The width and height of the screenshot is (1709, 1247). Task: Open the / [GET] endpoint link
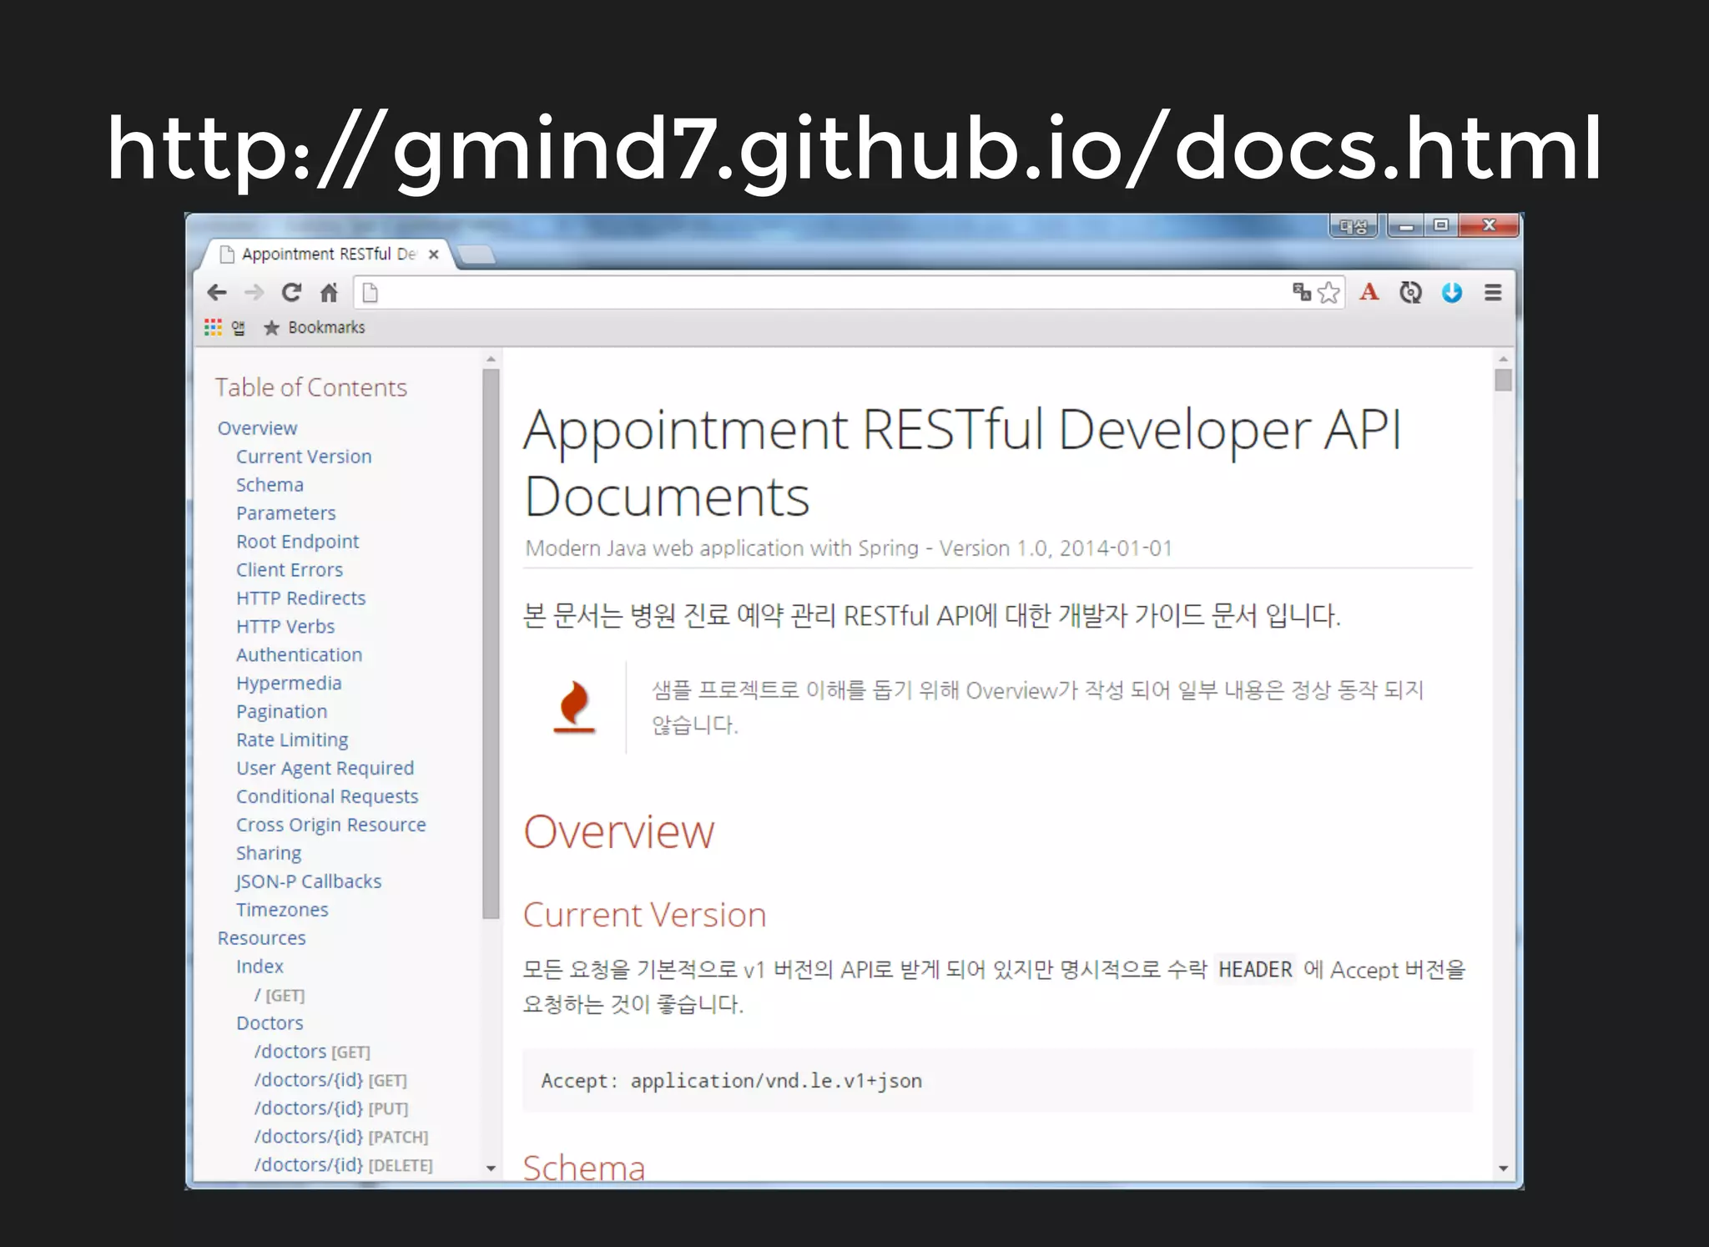[280, 996]
